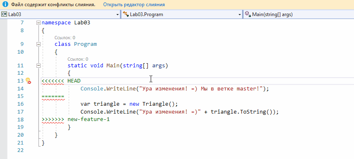Click the triangle.ToString() WriteLine on line 17
The height and width of the screenshot is (159, 354).
click(180, 112)
